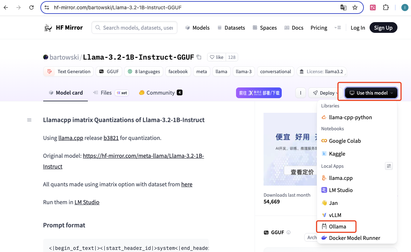Select Jan local app
Viewport: 411px width, 252px height.
[330, 203]
